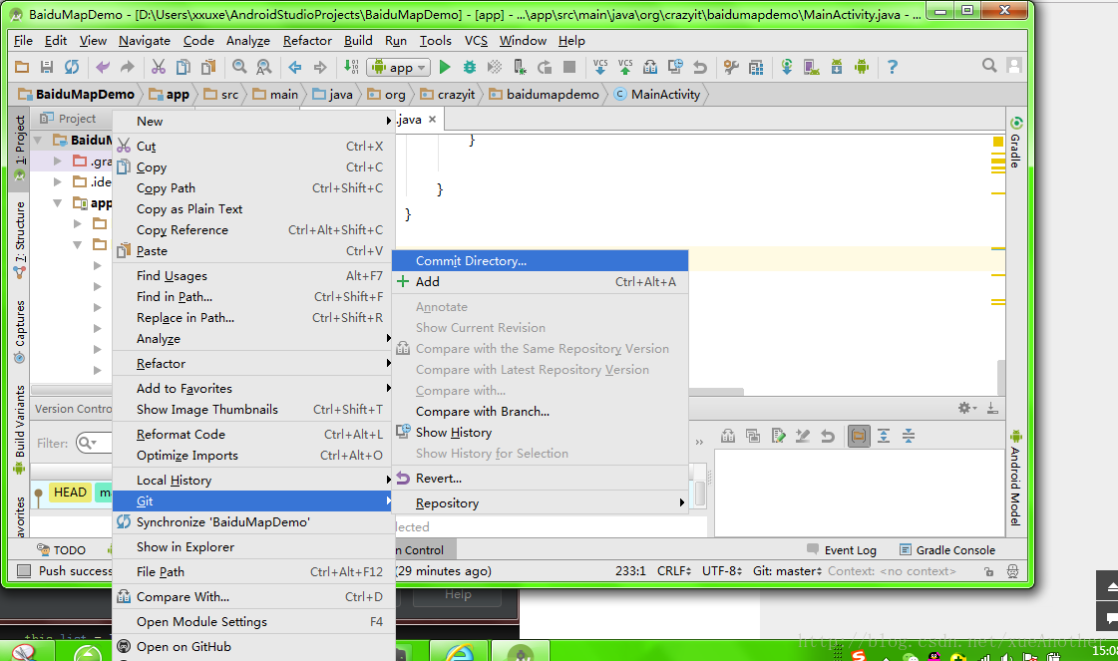Click the expand all icon in Version Control toolbar
The width and height of the screenshot is (1118, 661).
(884, 436)
